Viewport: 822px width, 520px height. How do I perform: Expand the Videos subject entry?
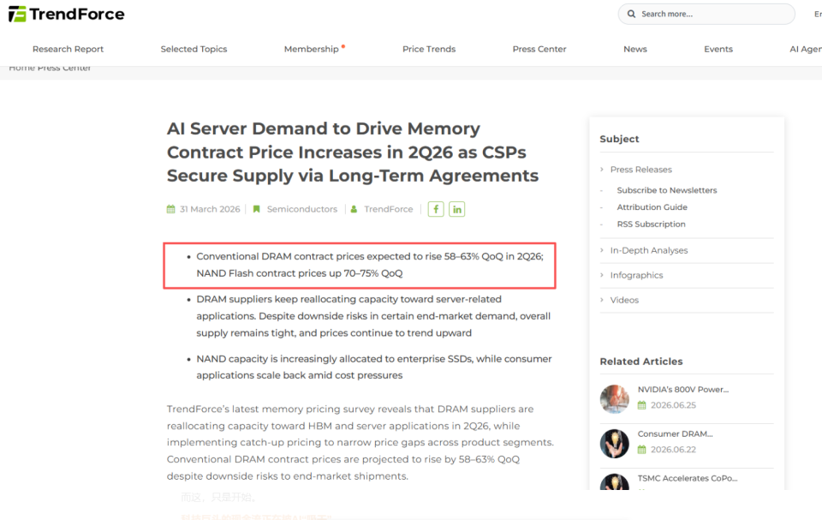[624, 300]
